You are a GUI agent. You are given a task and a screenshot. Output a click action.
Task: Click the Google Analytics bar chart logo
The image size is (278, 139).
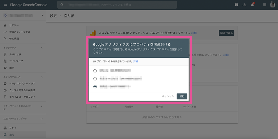(x=93, y=33)
